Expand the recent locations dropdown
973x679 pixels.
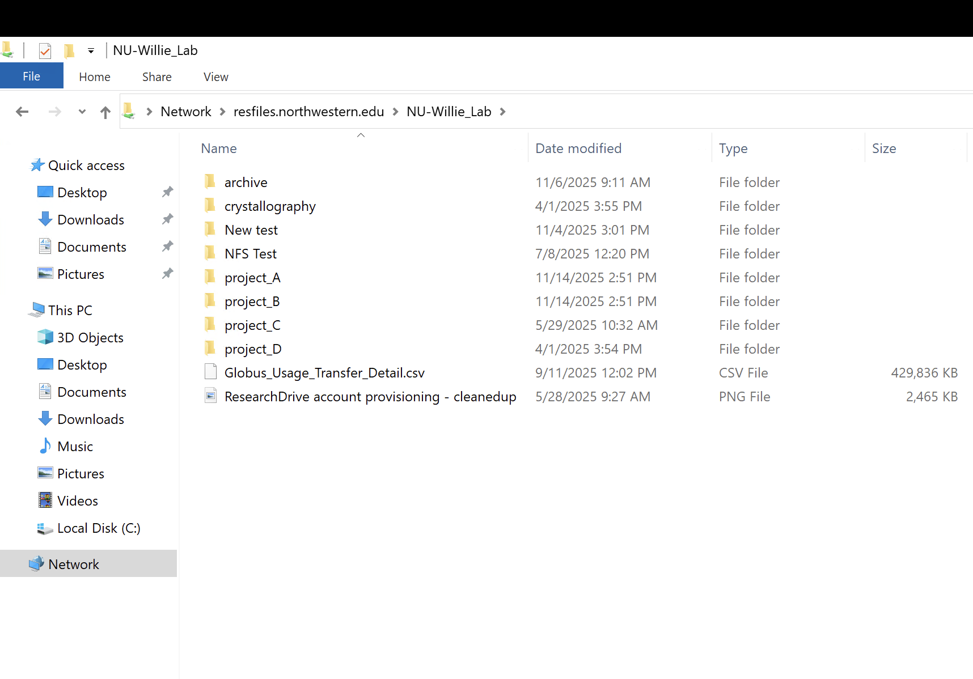click(x=82, y=112)
